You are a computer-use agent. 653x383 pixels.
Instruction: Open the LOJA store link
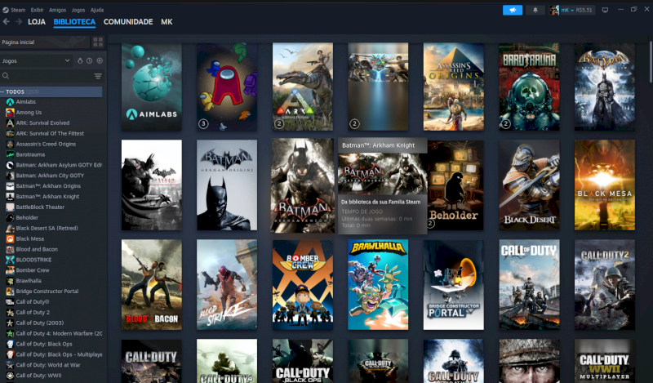[x=37, y=22]
